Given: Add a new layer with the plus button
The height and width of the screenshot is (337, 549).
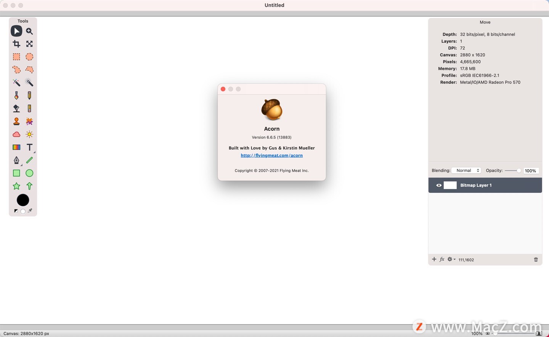Looking at the screenshot, I should click(434, 259).
